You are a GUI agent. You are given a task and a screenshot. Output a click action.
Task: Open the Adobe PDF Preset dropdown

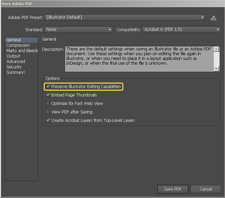click(x=125, y=17)
